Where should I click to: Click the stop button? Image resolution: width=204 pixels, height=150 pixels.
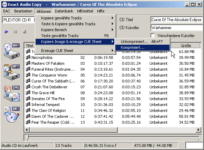[24, 32]
